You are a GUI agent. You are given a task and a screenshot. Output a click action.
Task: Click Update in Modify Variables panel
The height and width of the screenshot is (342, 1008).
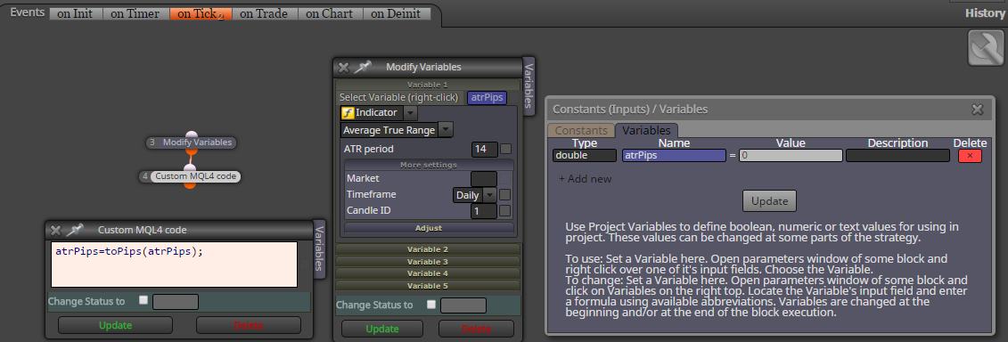(x=381, y=330)
